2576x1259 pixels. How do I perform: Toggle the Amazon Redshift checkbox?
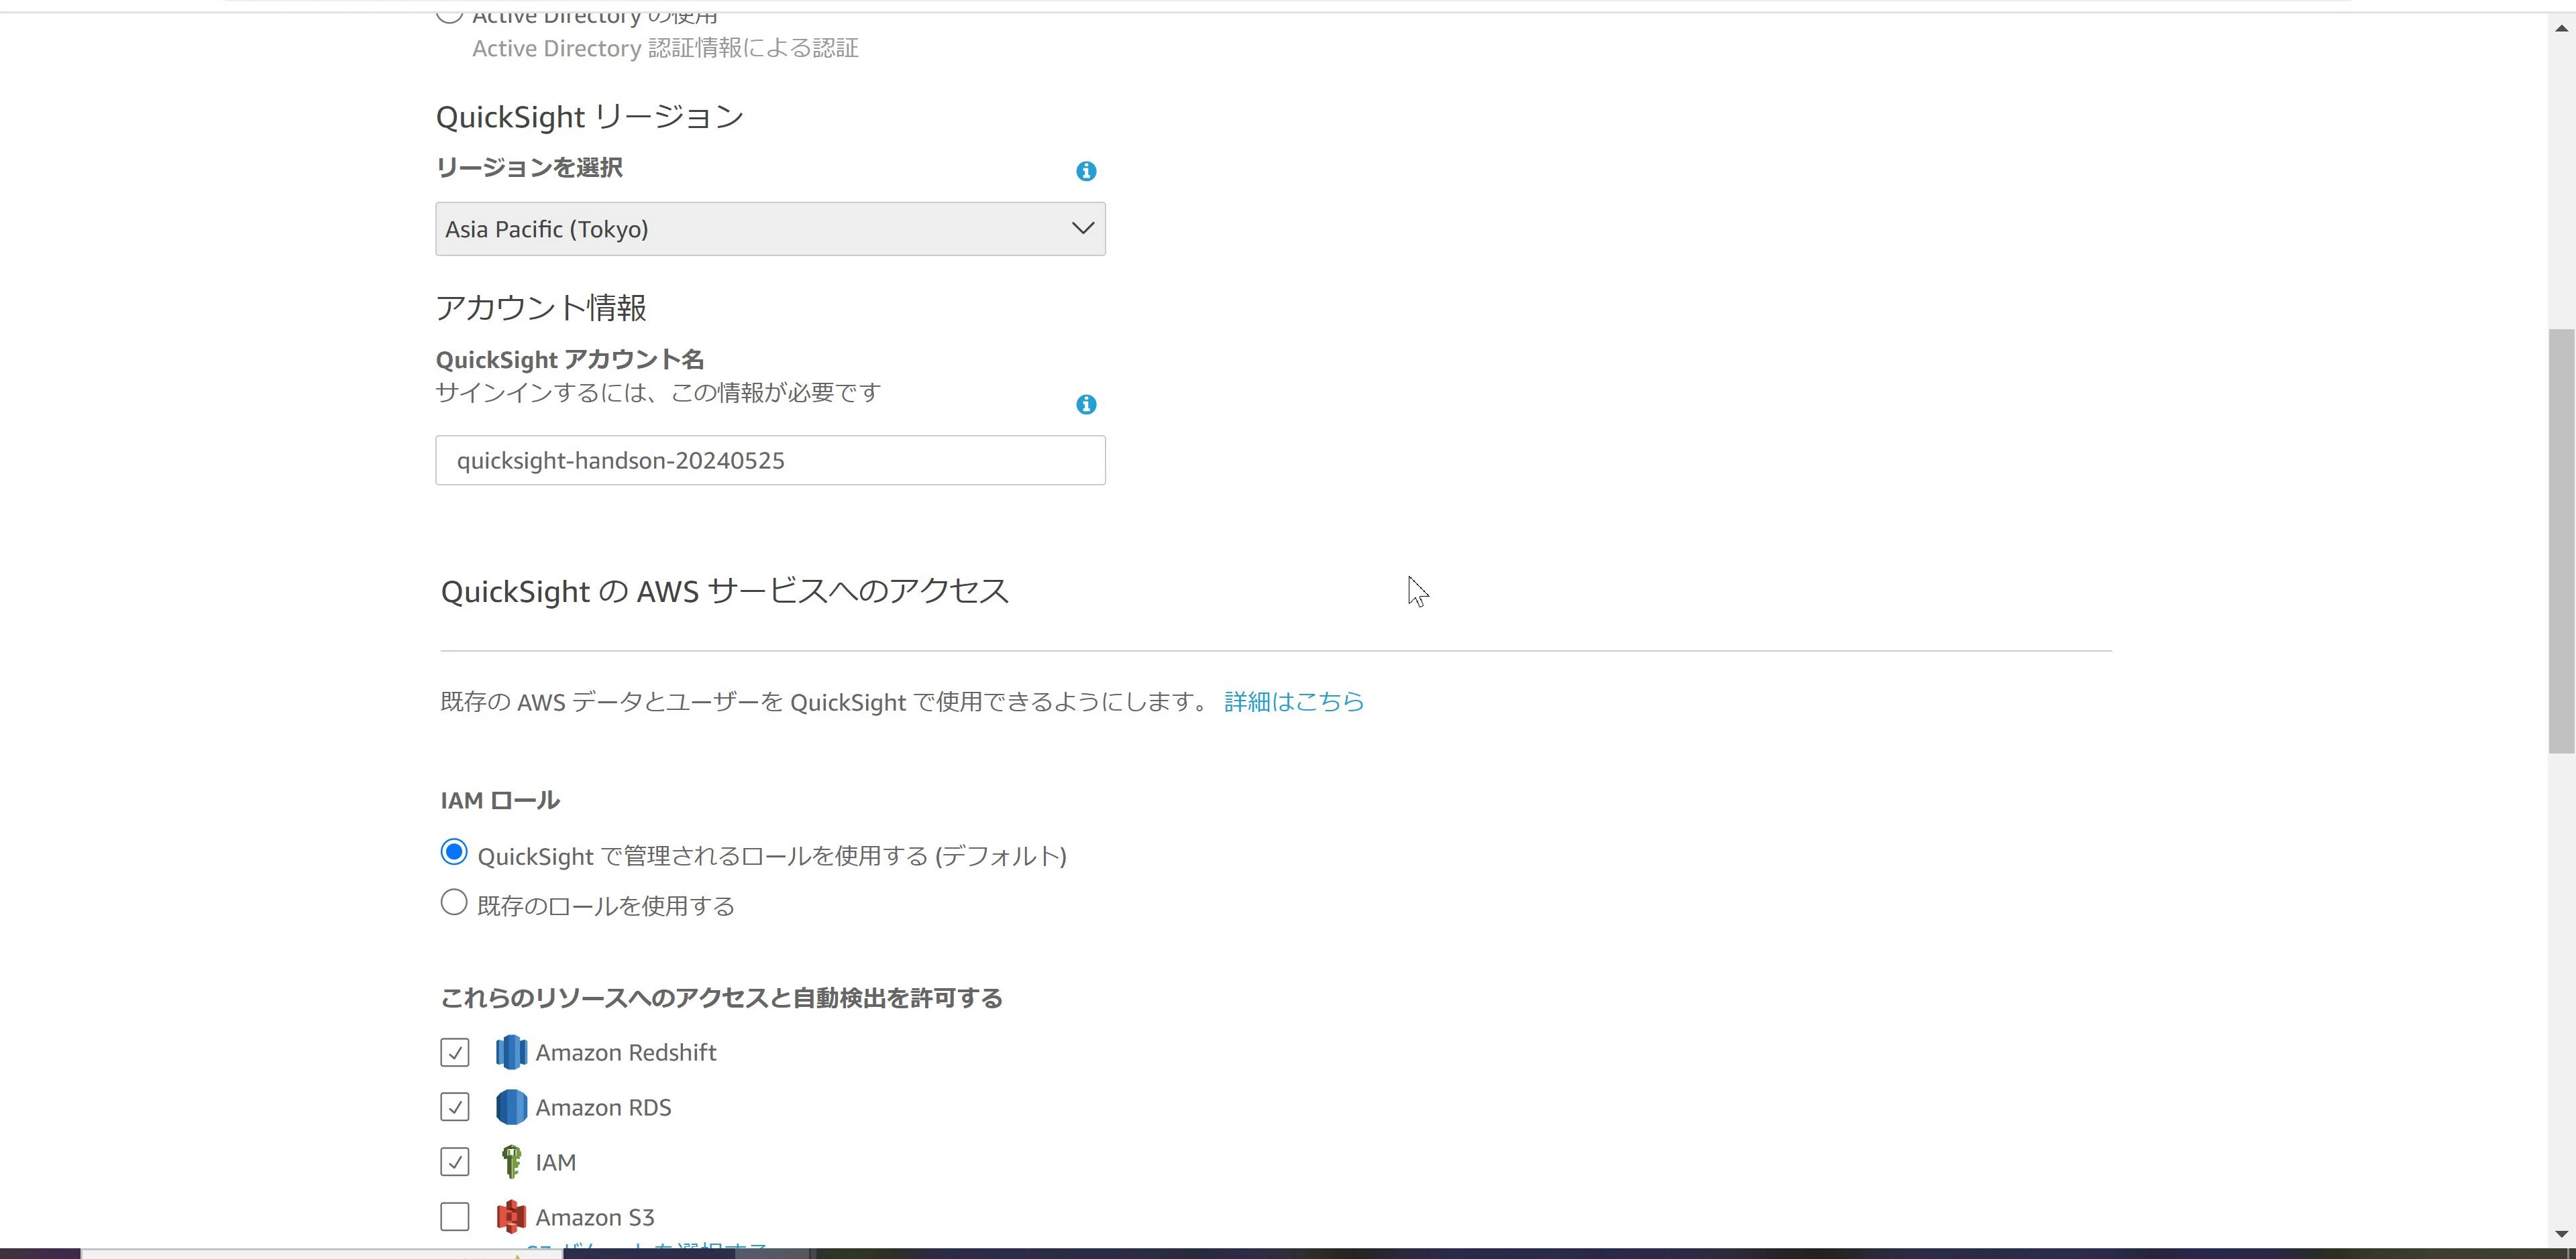click(x=455, y=1052)
